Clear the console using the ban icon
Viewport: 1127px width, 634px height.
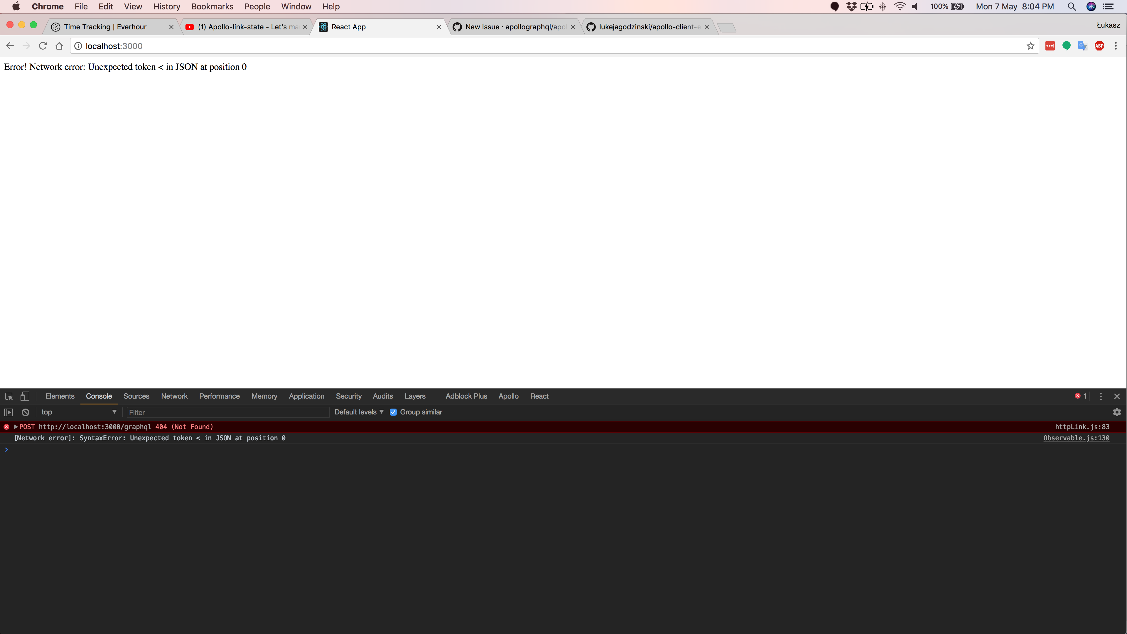[25, 412]
